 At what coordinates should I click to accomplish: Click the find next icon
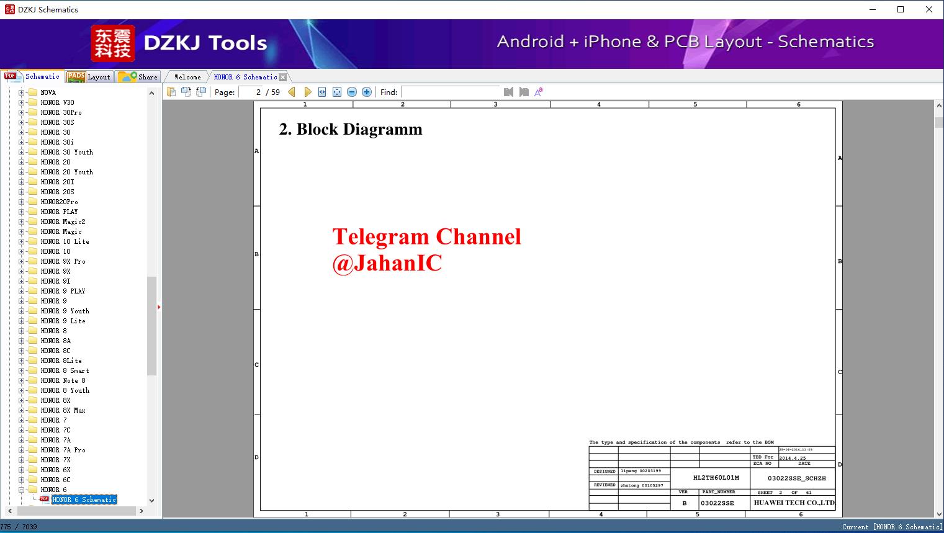pyautogui.click(x=524, y=92)
